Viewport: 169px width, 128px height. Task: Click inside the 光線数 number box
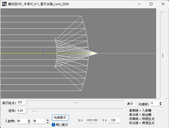154,104
